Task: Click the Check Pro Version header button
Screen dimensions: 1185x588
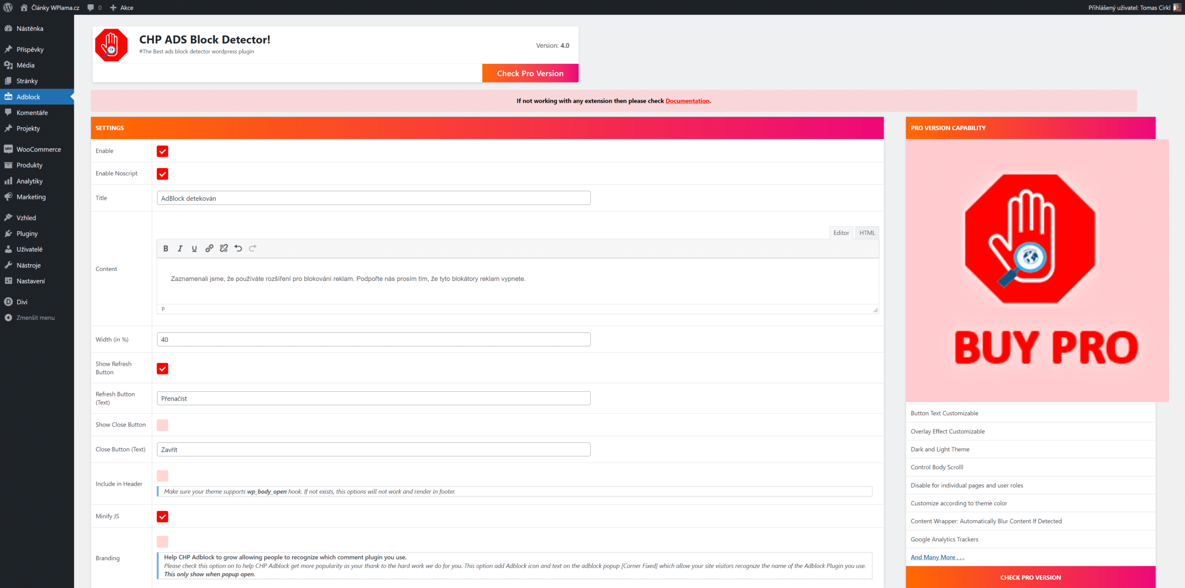Action: coord(530,73)
